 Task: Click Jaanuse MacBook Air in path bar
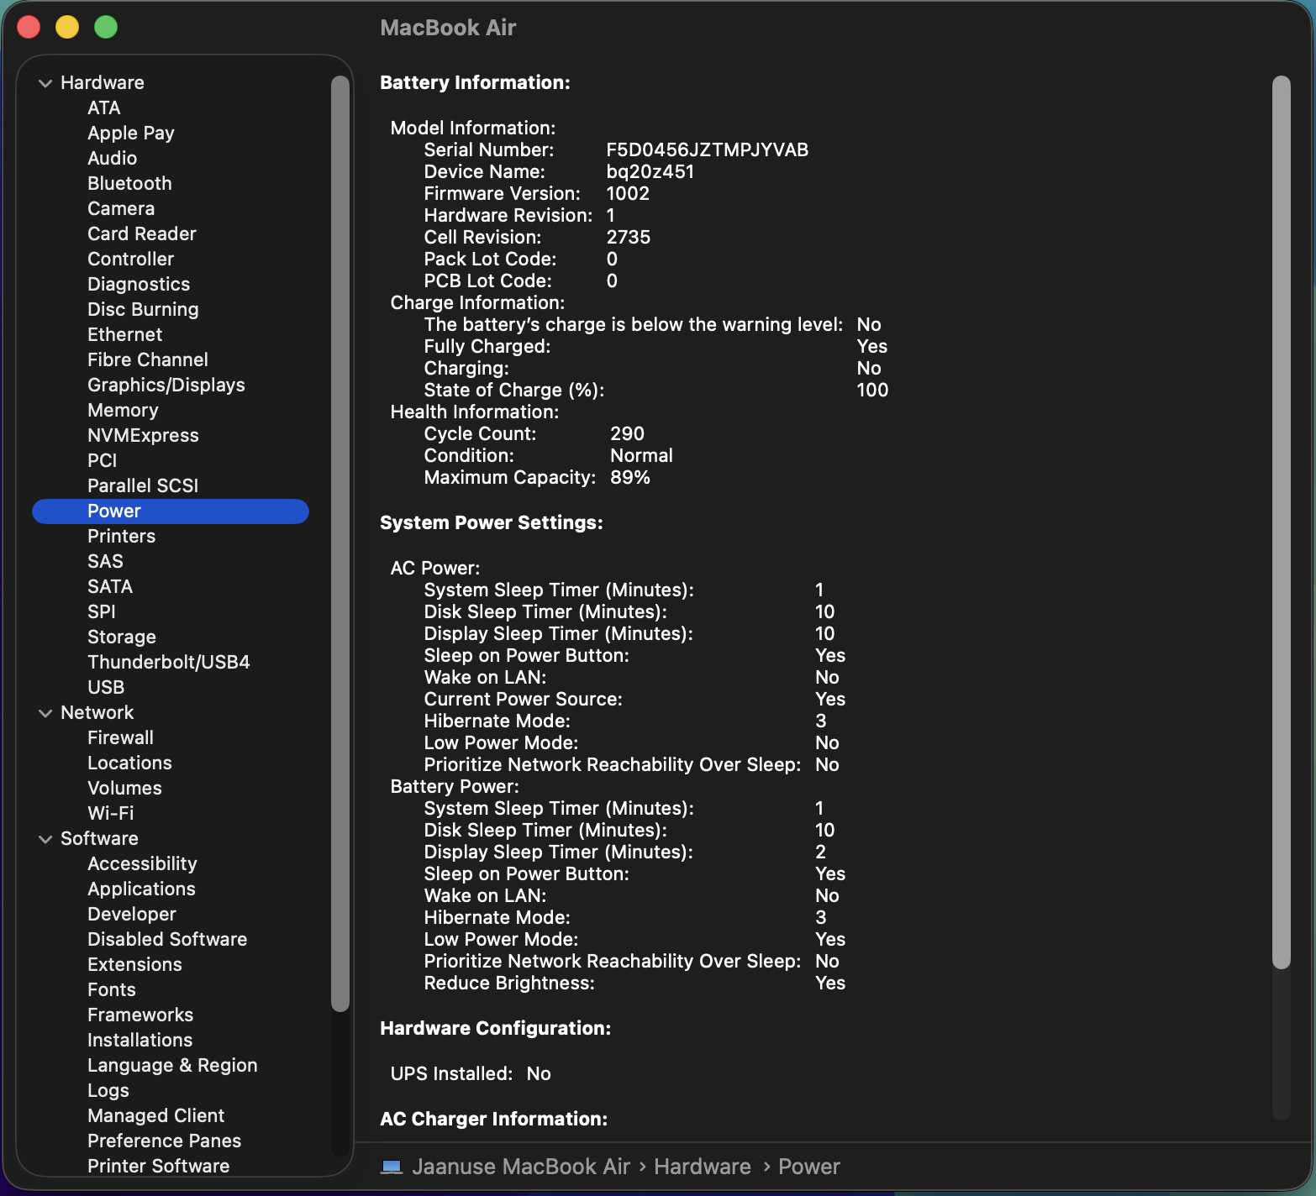pos(521,1167)
